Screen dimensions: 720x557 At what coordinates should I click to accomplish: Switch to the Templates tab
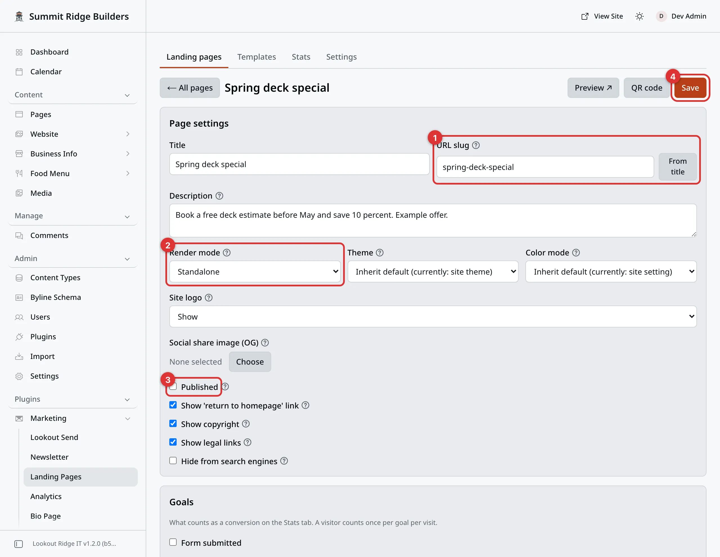pyautogui.click(x=256, y=57)
